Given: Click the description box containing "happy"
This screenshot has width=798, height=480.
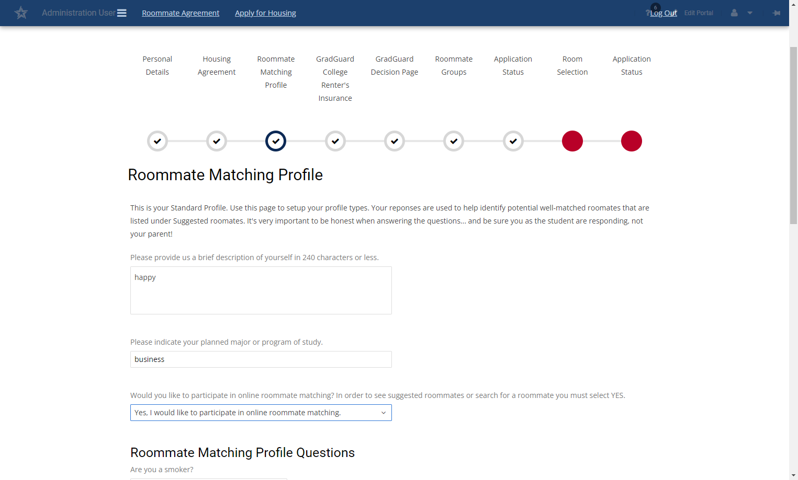Looking at the screenshot, I should click(261, 290).
